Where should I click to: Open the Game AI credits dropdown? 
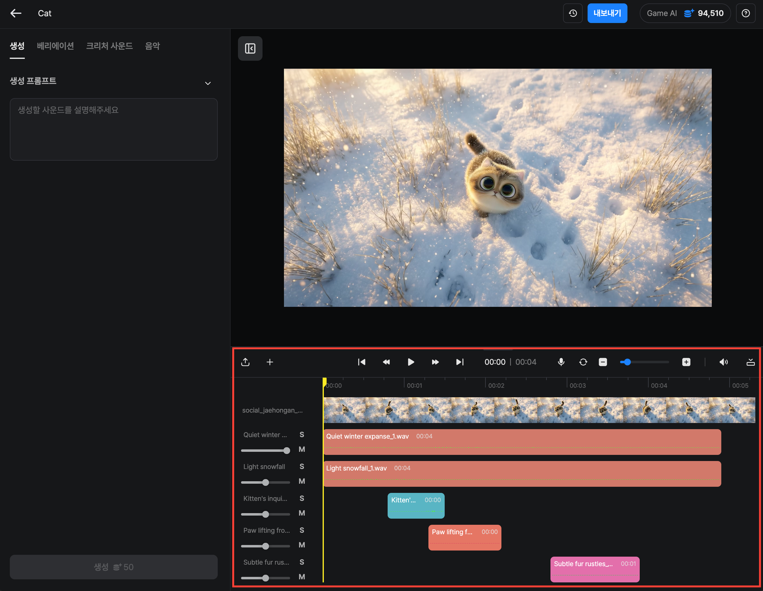pyautogui.click(x=685, y=13)
